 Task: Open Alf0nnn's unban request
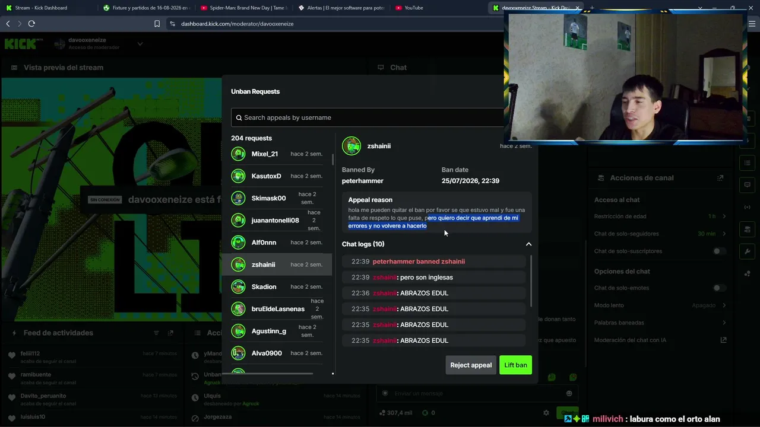277,243
